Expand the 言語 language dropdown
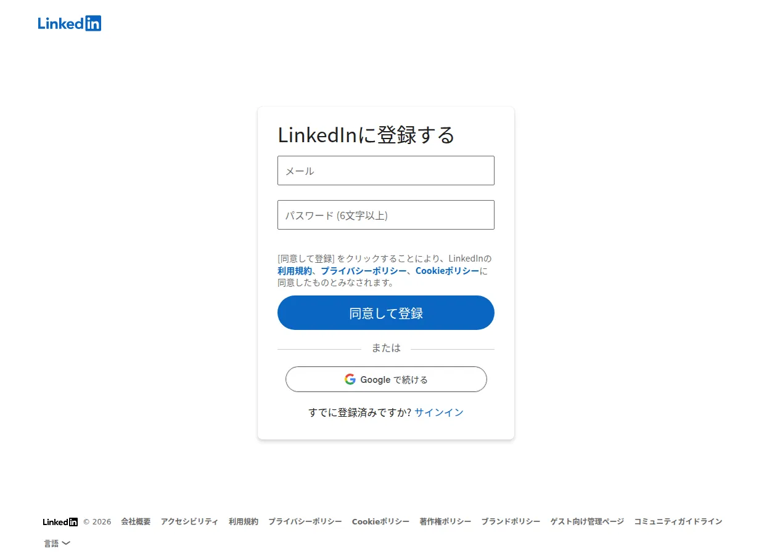The height and width of the screenshot is (554, 772). (x=57, y=544)
